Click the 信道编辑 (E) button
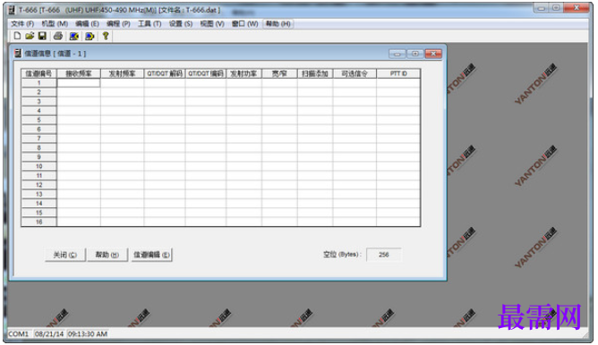 [151, 255]
